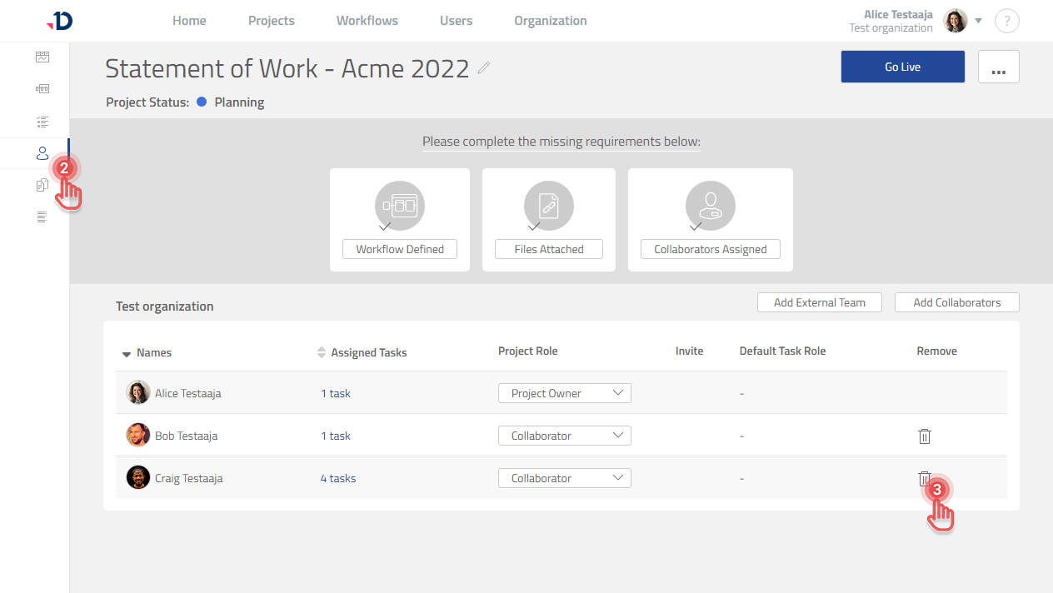
Task: Open user account menu arrow beside avatar
Action: point(979,21)
